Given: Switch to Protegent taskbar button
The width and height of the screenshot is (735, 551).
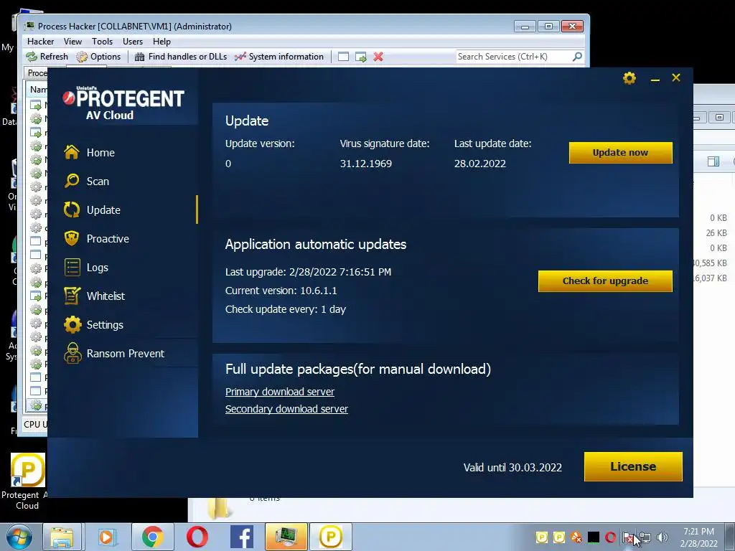Looking at the screenshot, I should coord(330,537).
